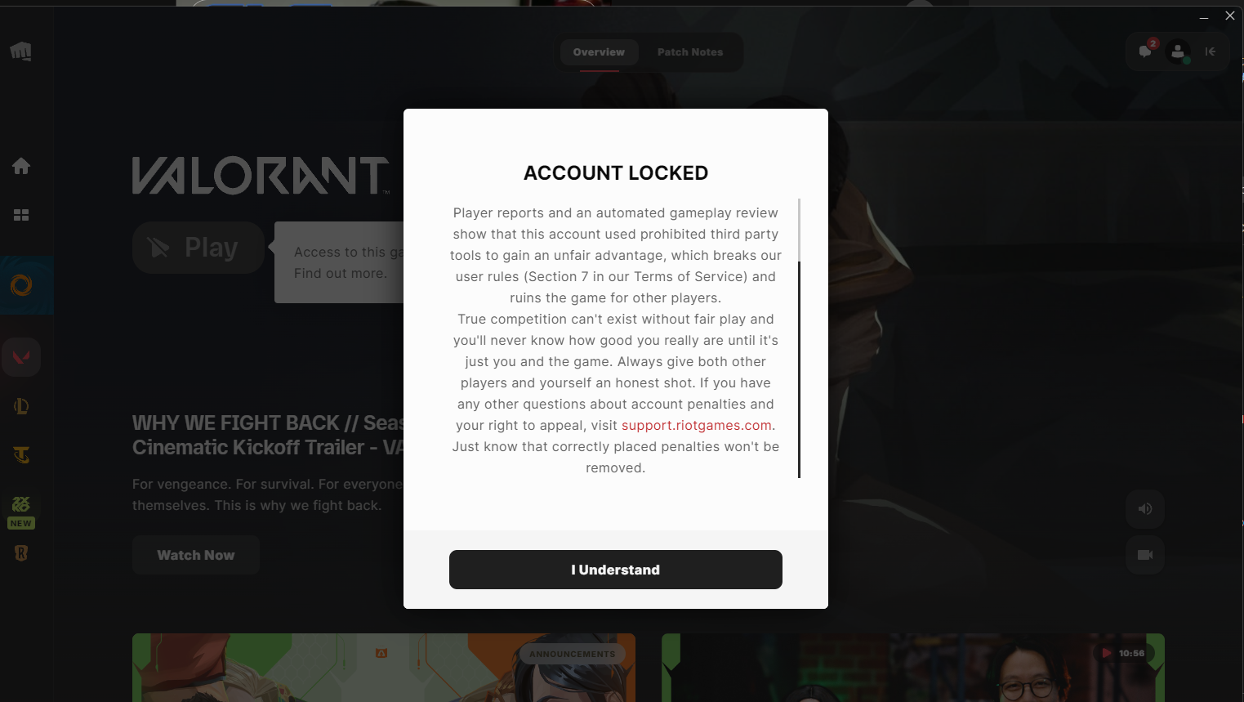Open the game library grid icon
The image size is (1244, 702).
click(21, 215)
